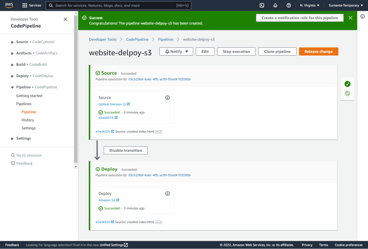This screenshot has height=249, width=368.
Task: Click the sidebar vertical scrollbar
Action: [76, 89]
